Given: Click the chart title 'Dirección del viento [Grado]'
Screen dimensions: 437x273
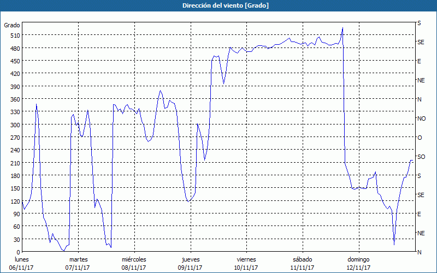Looking at the screenshot, I should coord(218,5).
